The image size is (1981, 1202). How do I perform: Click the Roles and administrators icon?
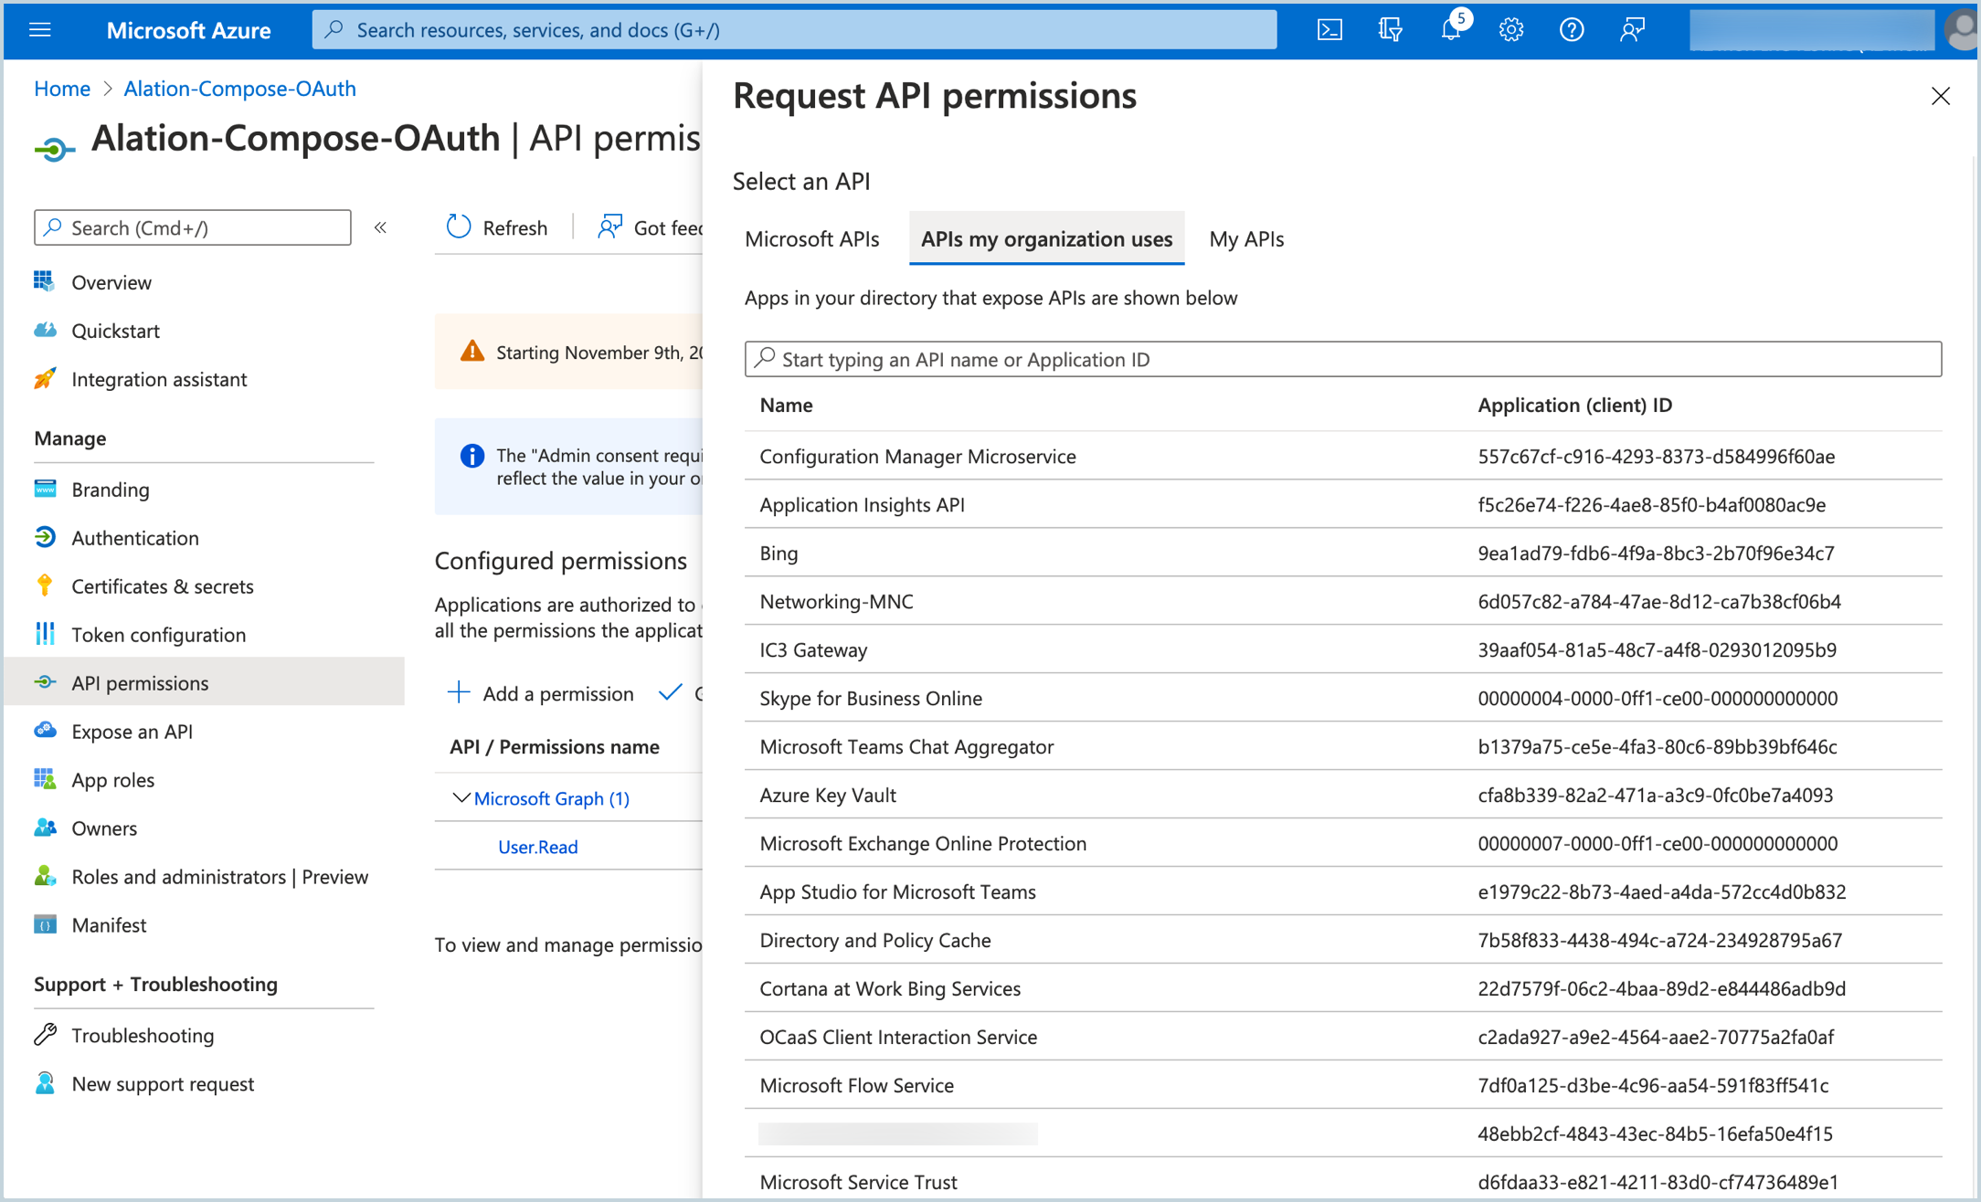pos(44,876)
